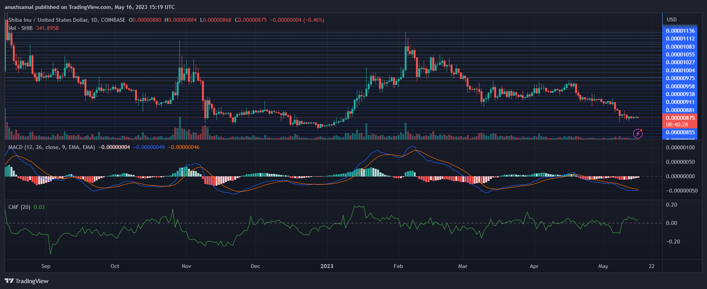The height and width of the screenshot is (289, 707).
Task: Click the Sep label on time axis
Action: (46, 266)
